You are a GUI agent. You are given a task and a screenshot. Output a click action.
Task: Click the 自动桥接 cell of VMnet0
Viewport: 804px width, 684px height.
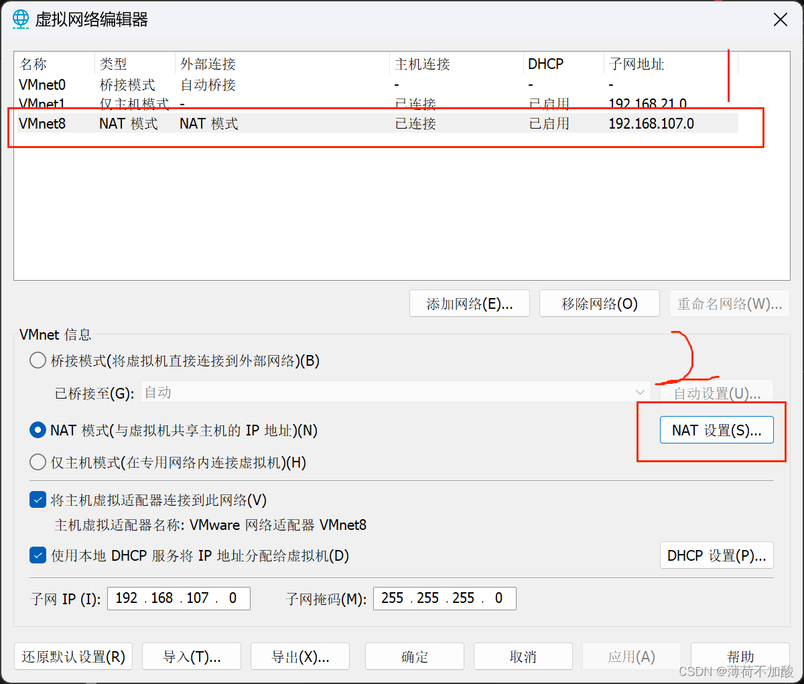click(208, 84)
